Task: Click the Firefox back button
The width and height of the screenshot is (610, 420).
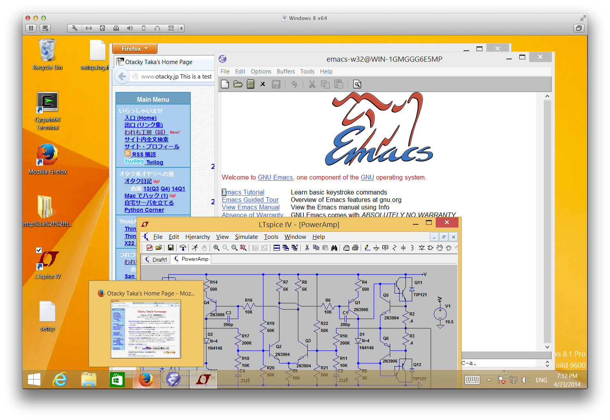Action: [122, 76]
